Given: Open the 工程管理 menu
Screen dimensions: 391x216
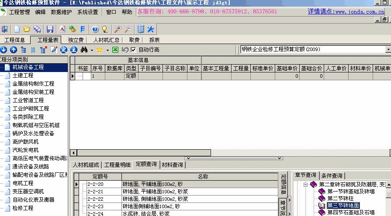Looking at the screenshot, I should (x=20, y=12).
